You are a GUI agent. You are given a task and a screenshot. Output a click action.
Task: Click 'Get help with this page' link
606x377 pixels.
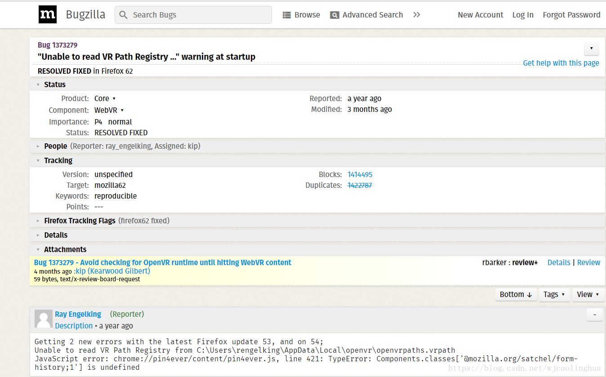(561, 63)
